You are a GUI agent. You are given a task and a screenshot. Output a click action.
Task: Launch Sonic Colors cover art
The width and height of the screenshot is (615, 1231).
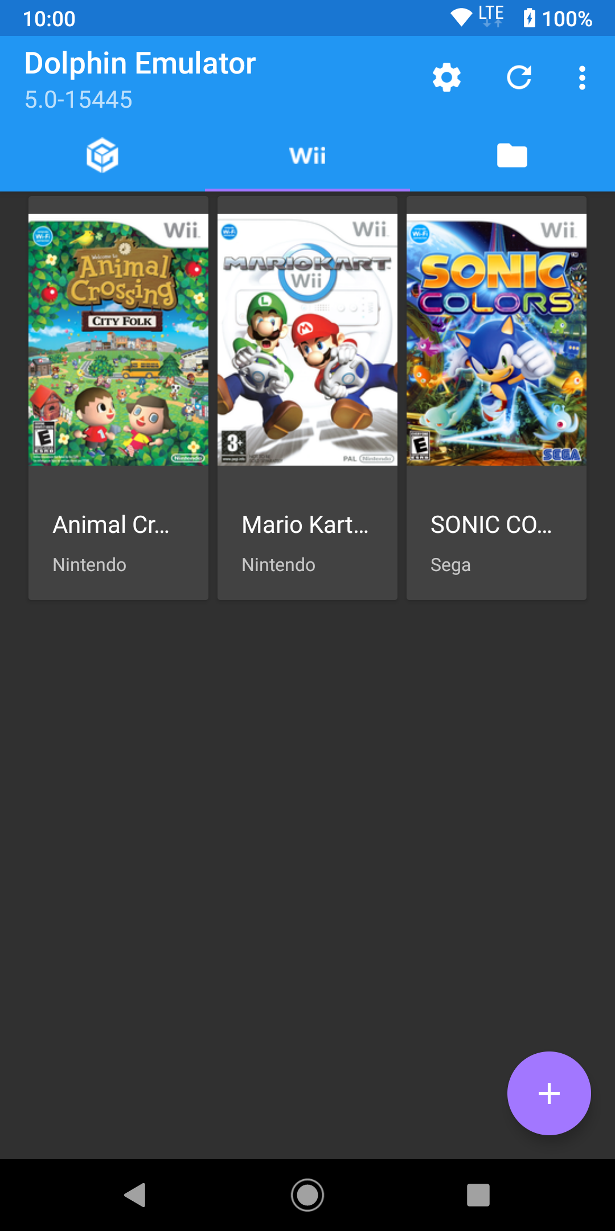pos(497,340)
